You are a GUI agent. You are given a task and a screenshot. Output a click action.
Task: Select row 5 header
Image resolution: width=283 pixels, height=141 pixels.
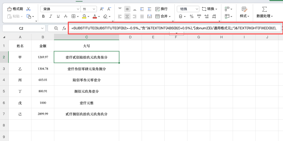click(x=4, y=91)
